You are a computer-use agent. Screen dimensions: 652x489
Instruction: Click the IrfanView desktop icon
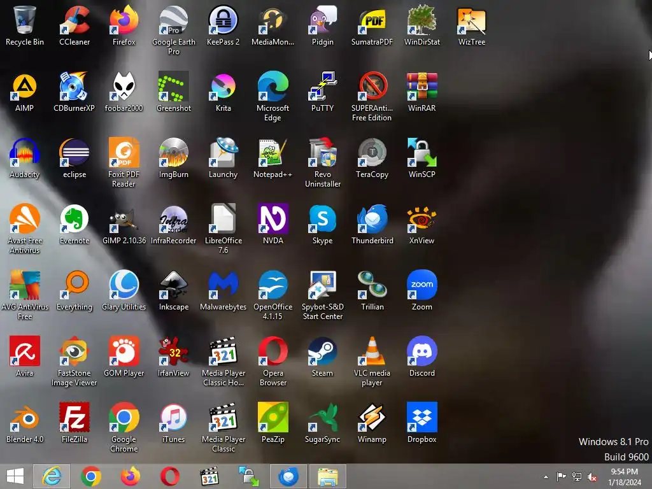[x=173, y=357]
